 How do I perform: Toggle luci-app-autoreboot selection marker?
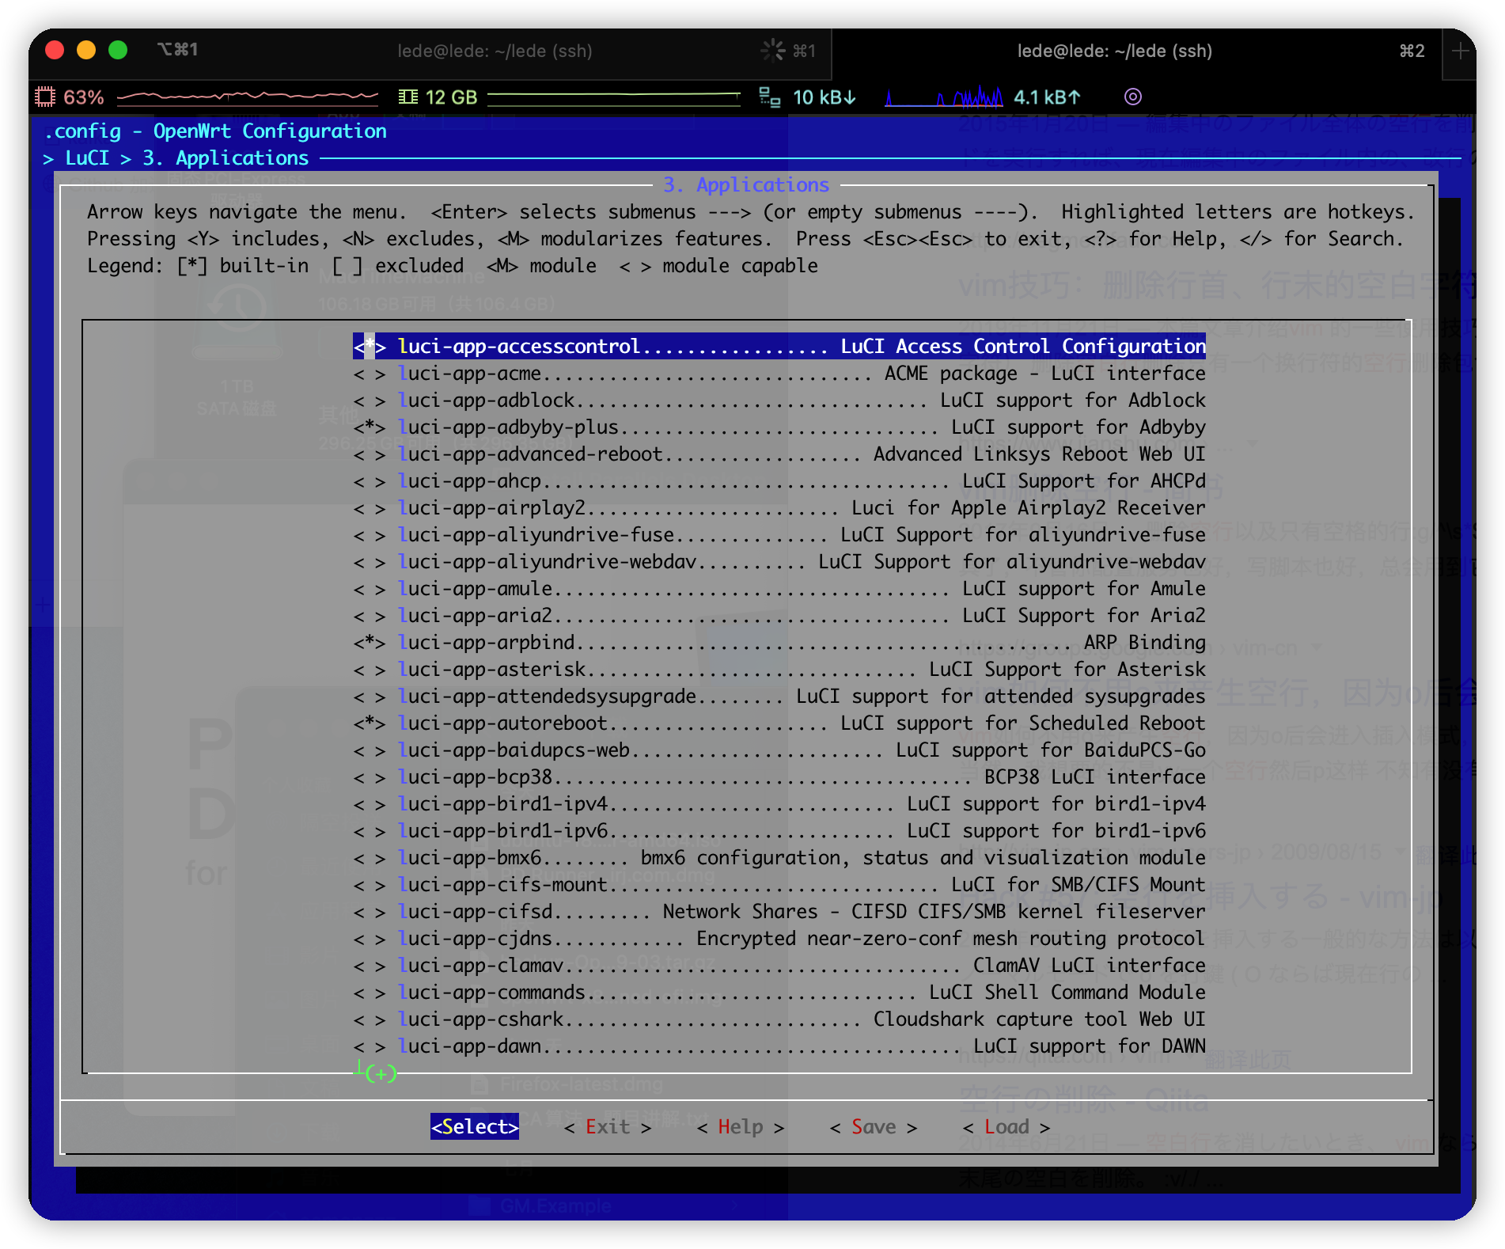click(370, 723)
